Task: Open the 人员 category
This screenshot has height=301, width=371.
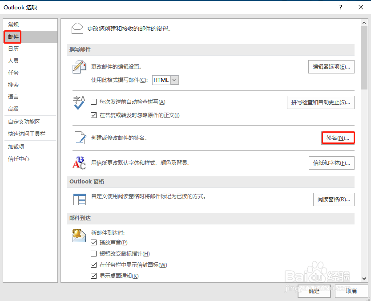Action: pyautogui.click(x=30, y=61)
